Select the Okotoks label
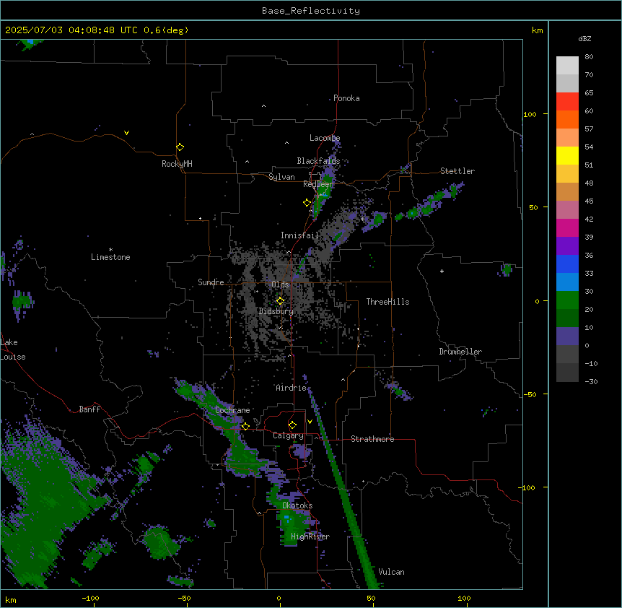The image size is (622, 608). pyautogui.click(x=297, y=505)
